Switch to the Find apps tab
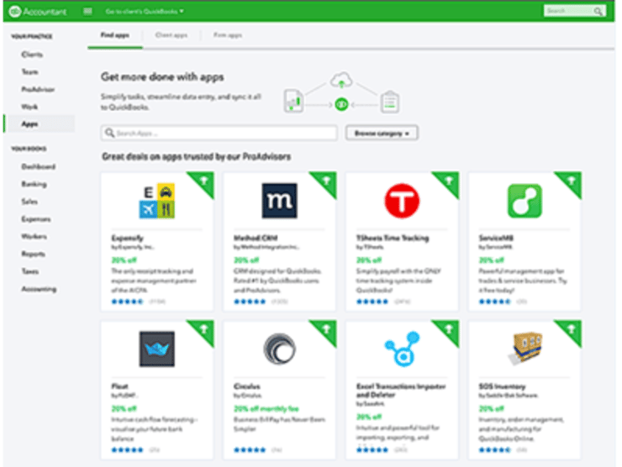Viewport: 622px width, 467px height. 114,35
